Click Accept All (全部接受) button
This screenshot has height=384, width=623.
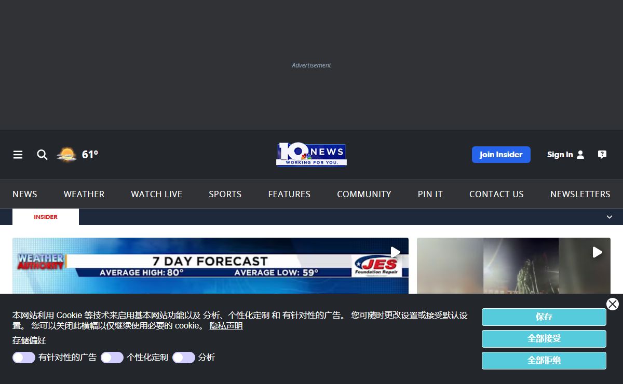544,339
